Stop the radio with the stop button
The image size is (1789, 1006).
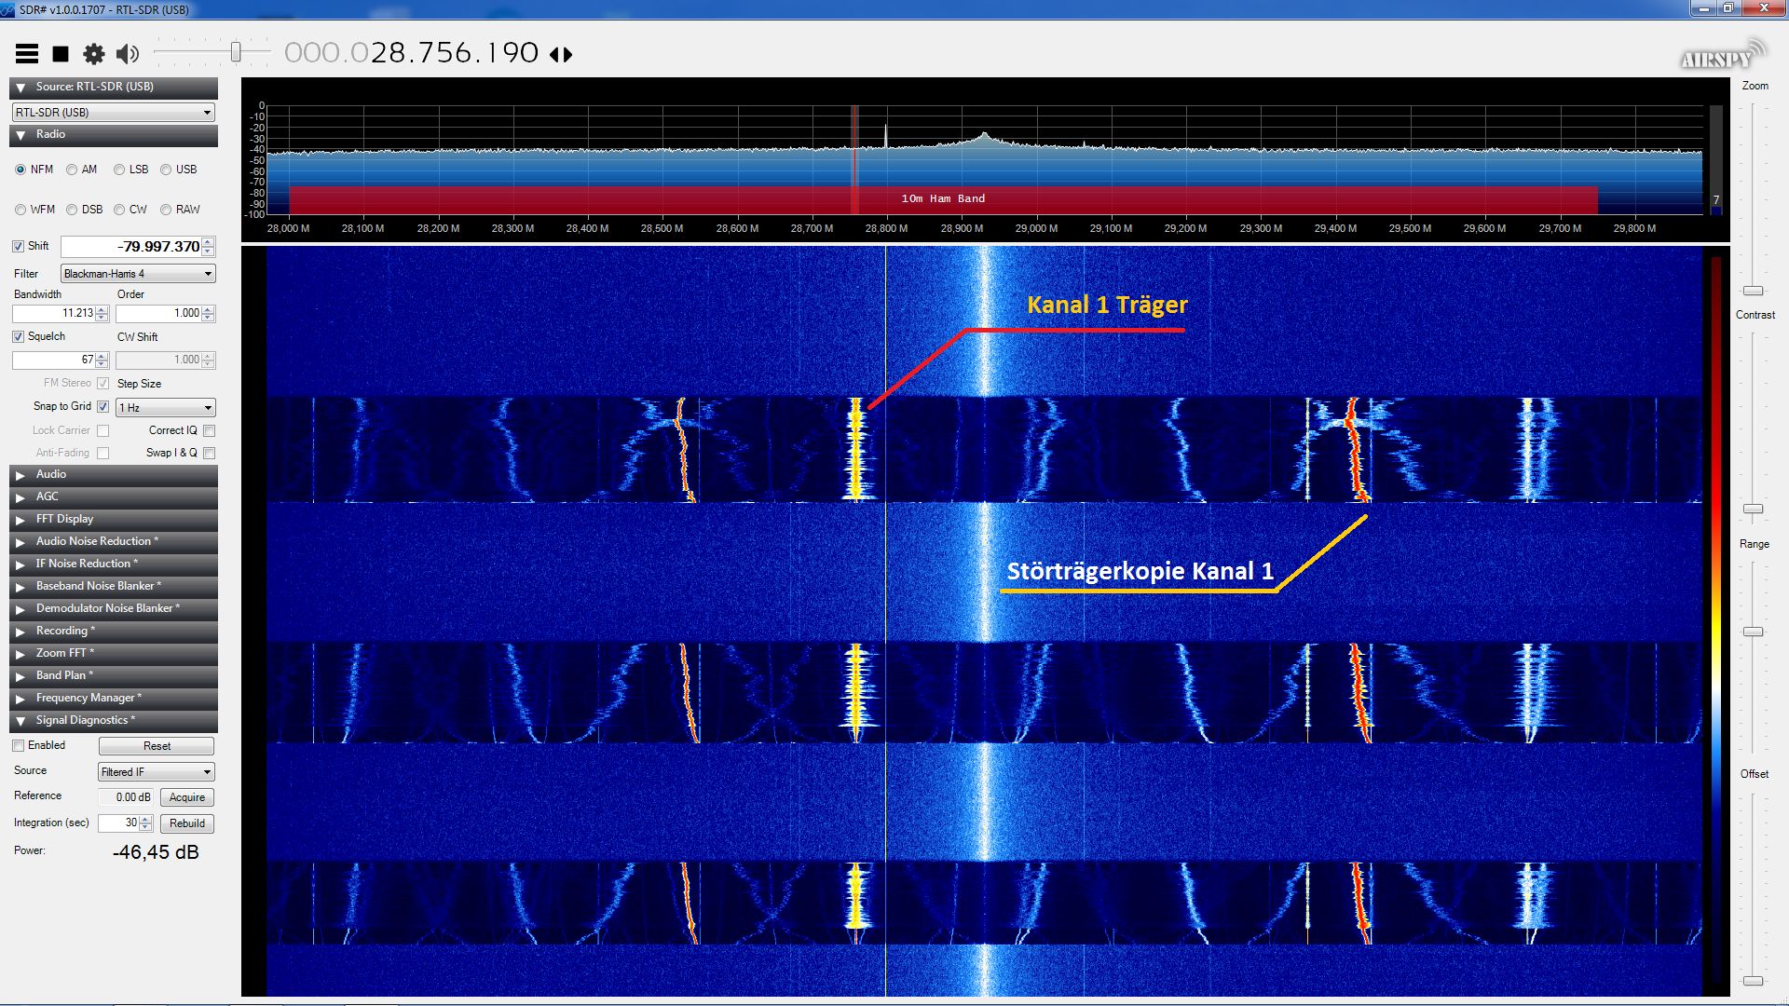coord(61,54)
